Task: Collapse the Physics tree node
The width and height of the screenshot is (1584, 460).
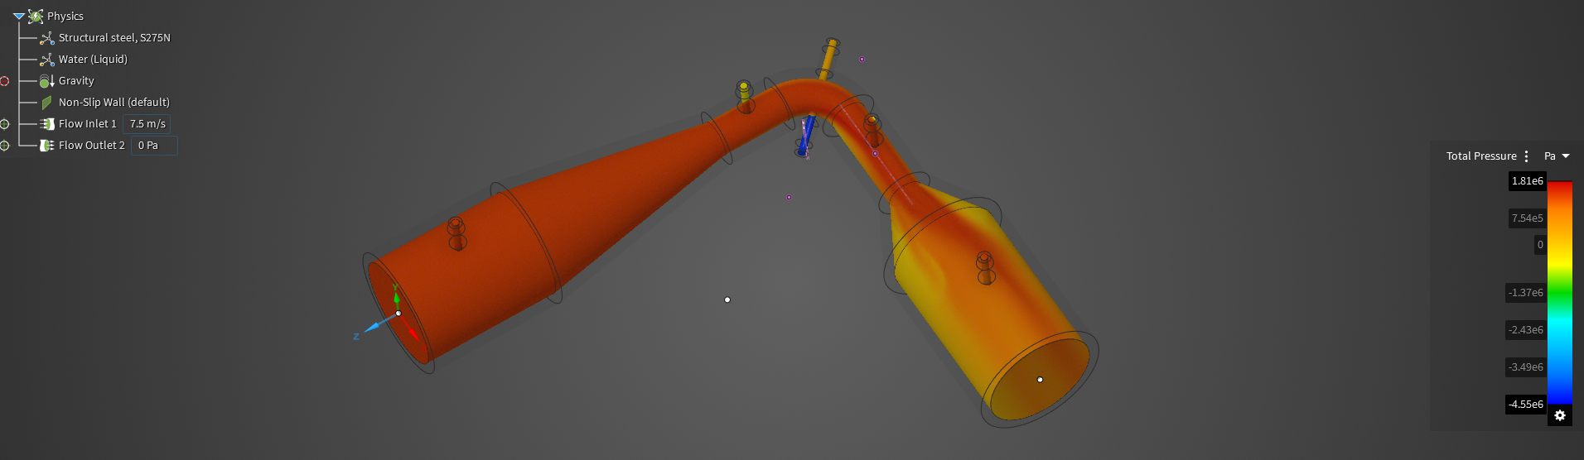Action: pyautogui.click(x=18, y=16)
